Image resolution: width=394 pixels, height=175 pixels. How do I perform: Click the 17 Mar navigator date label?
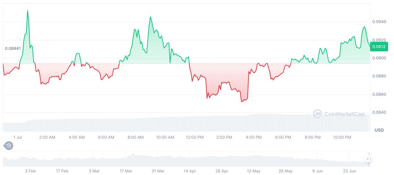click(126, 171)
